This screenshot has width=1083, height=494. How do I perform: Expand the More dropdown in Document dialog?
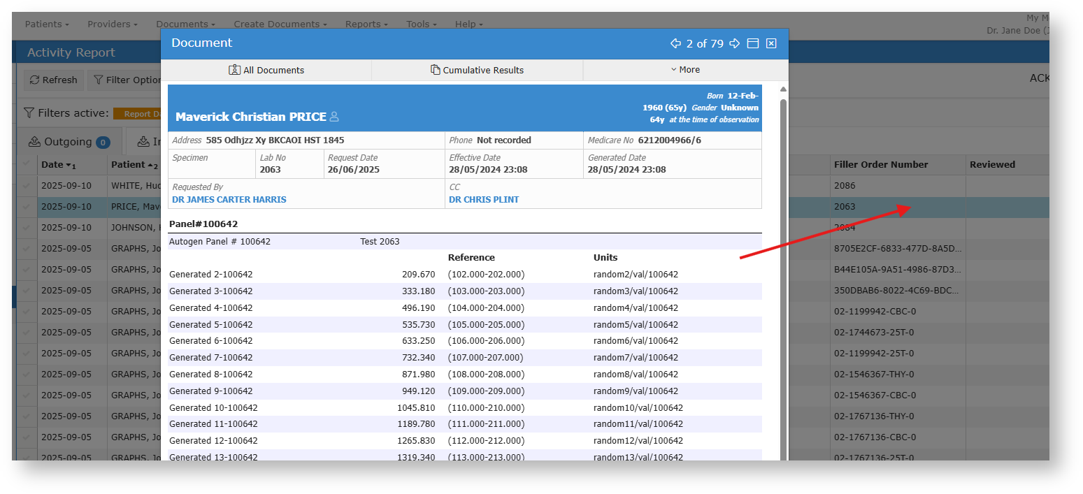(x=685, y=70)
